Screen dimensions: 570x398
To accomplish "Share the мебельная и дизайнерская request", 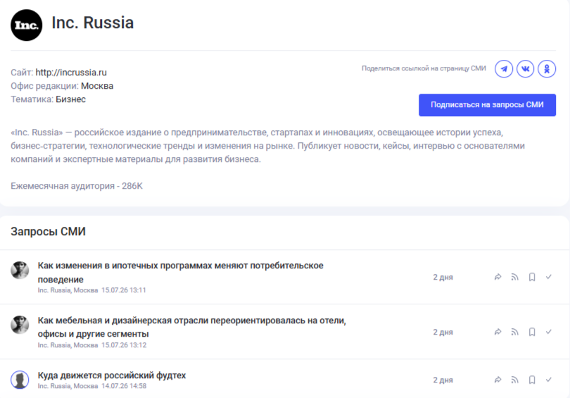I will (498, 332).
